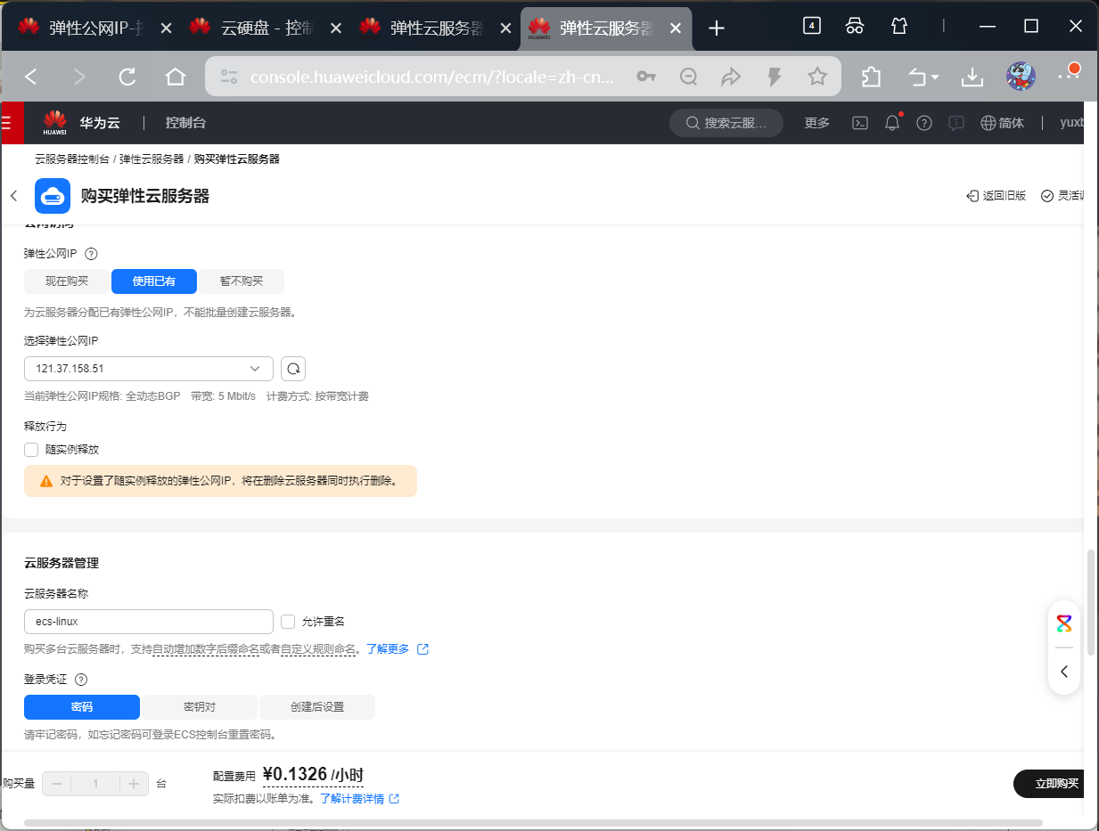The width and height of the screenshot is (1099, 831).
Task: Switch to the 云硬盘 browser tab
Action: pos(266,28)
